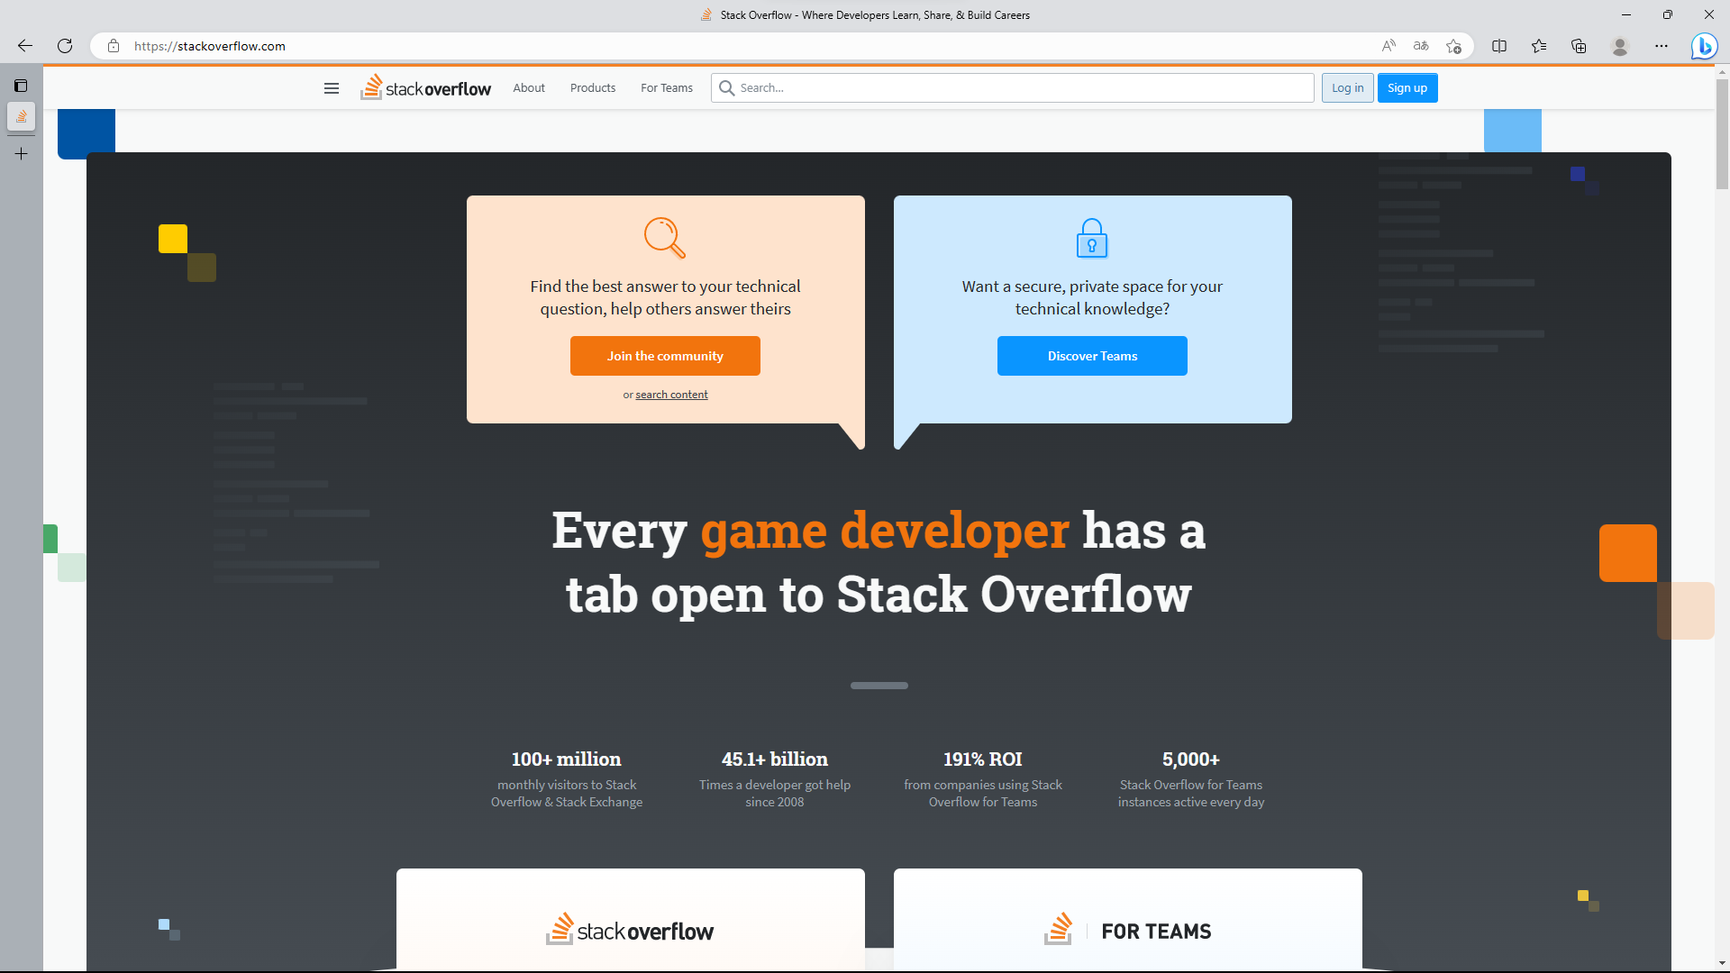1730x973 pixels.
Task: Click the For Teams menu item
Action: click(665, 86)
